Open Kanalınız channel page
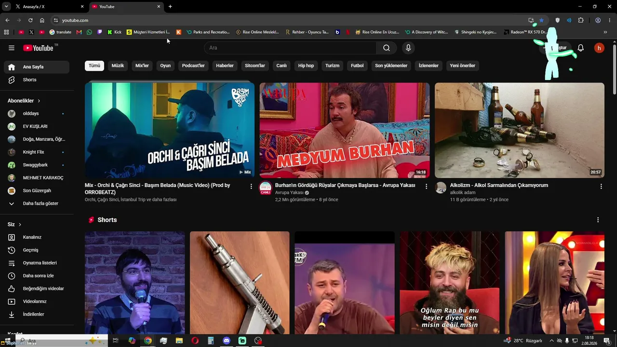The height and width of the screenshot is (347, 617). pos(37,237)
